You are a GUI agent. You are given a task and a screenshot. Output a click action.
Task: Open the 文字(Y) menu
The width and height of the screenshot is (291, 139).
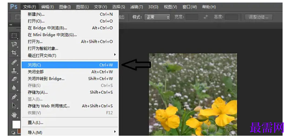(100, 7)
